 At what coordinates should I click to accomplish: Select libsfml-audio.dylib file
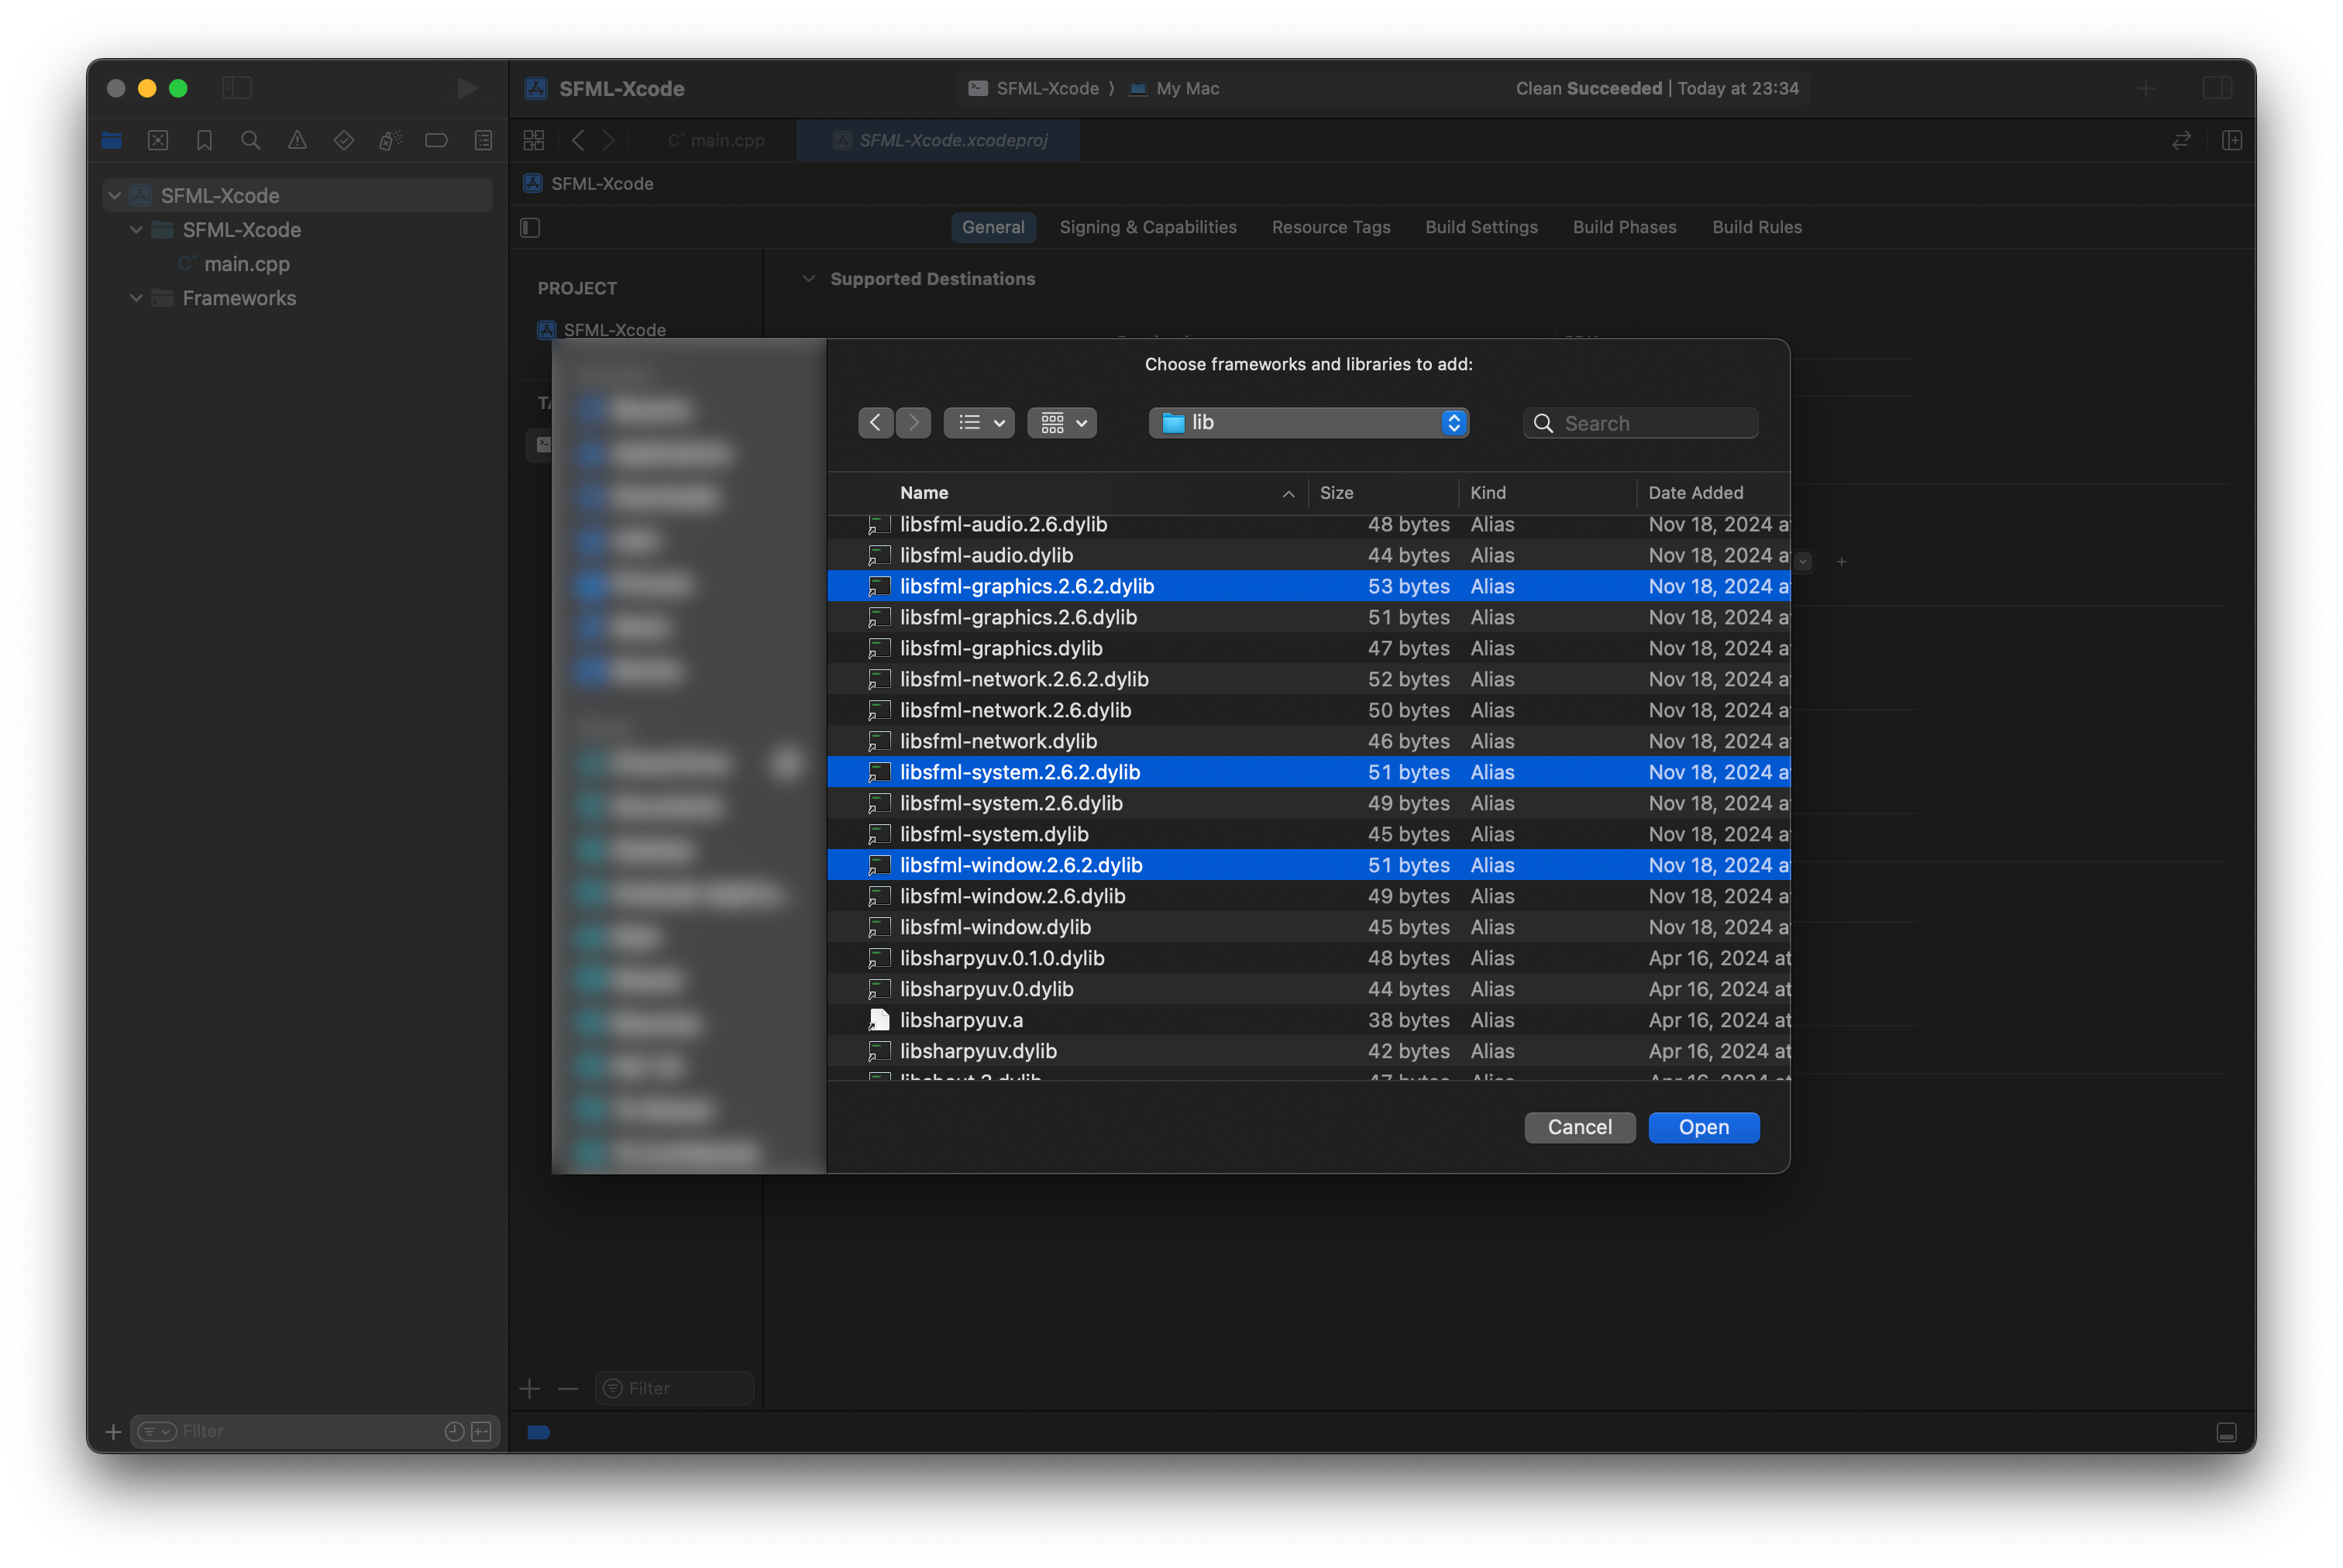[1308, 555]
